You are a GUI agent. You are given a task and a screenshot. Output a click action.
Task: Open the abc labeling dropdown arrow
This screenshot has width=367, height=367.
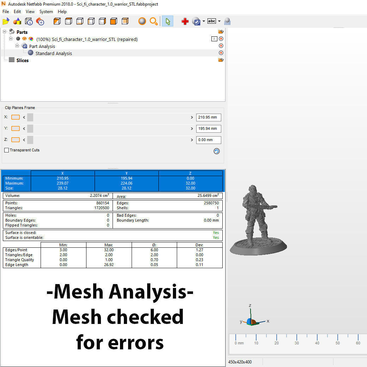coord(219,22)
